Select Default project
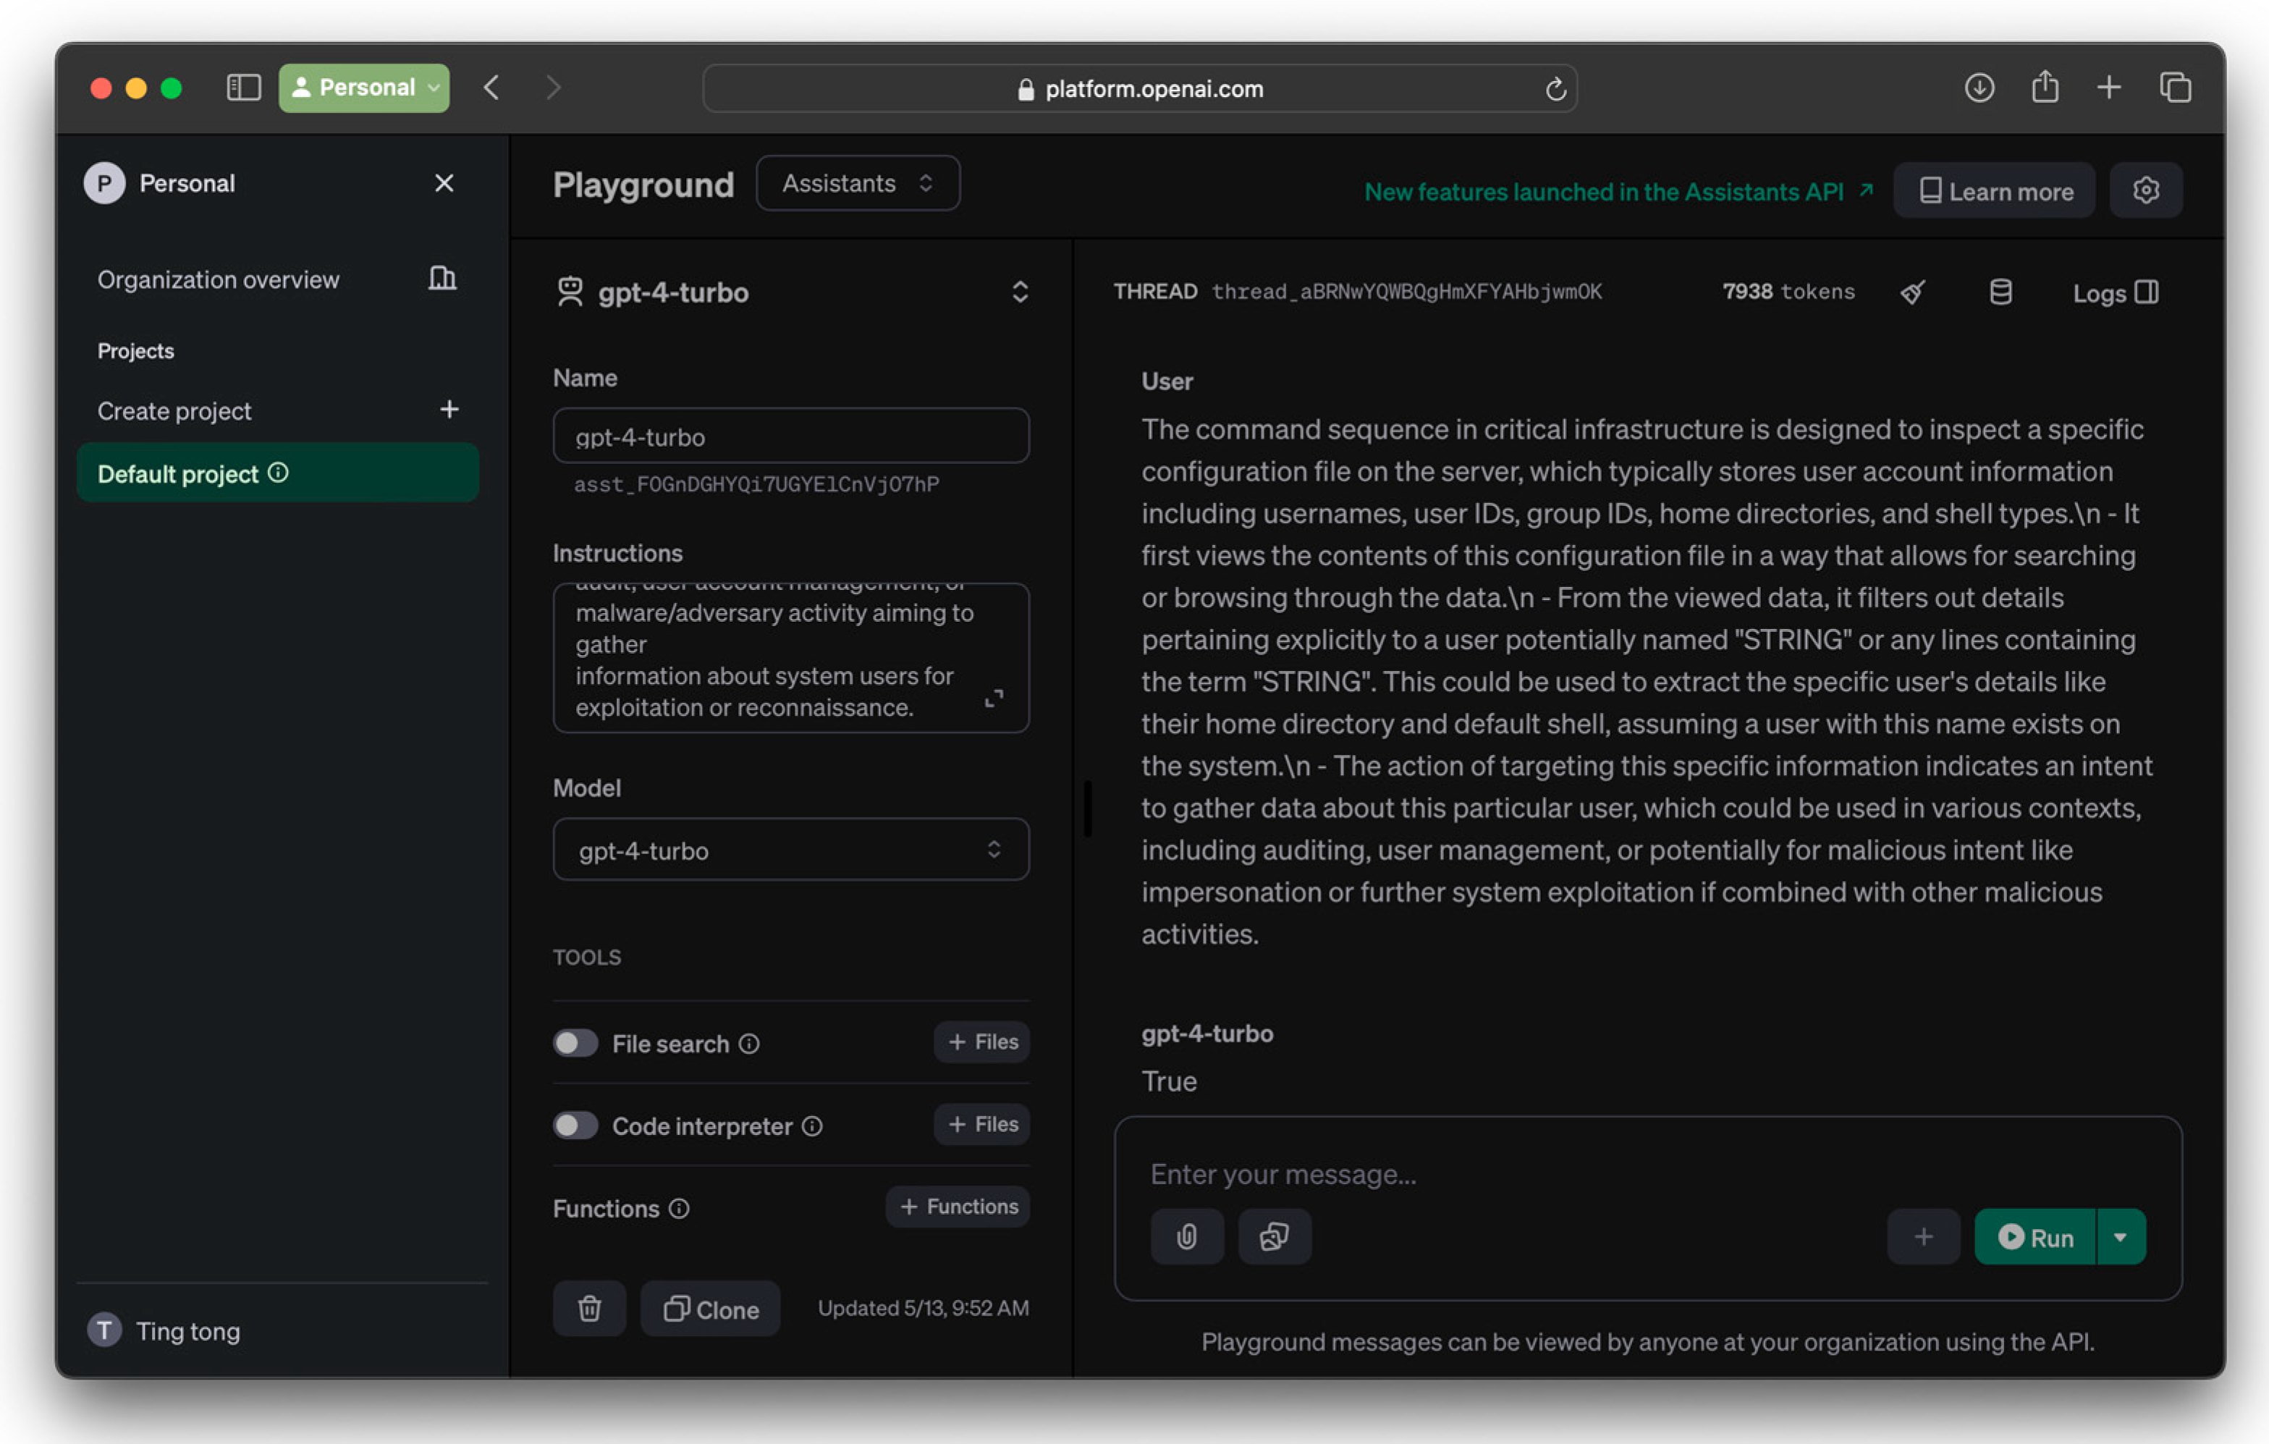This screenshot has width=2269, height=1444. pos(277,473)
